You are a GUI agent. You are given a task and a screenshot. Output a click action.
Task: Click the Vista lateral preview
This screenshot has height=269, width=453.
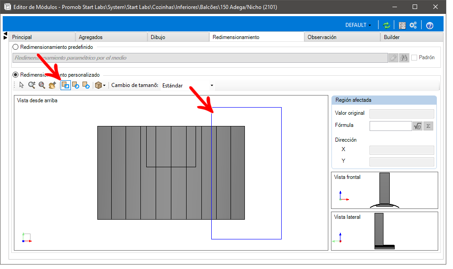pyautogui.click(x=384, y=231)
